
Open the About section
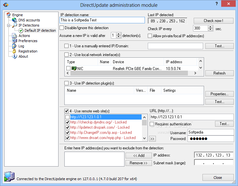(23, 56)
